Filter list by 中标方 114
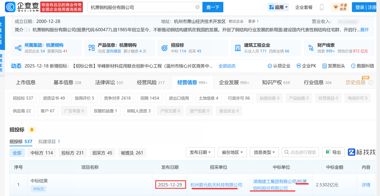This screenshot has height=196, width=380. pos(42,153)
